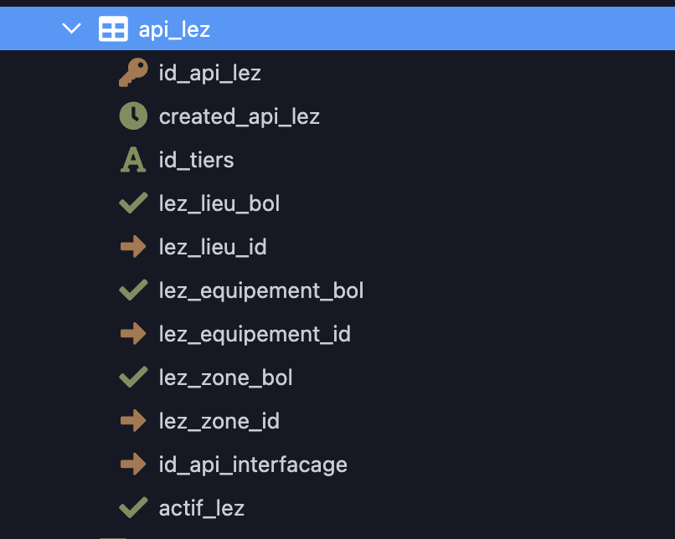Click the foreign key arrow for lez_lieu_id
This screenshot has width=675, height=539.
pyautogui.click(x=133, y=247)
